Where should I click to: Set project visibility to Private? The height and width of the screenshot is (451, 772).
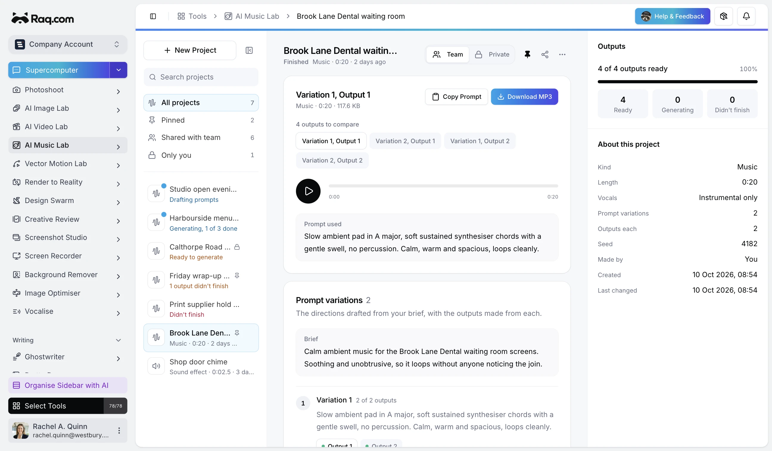(492, 54)
